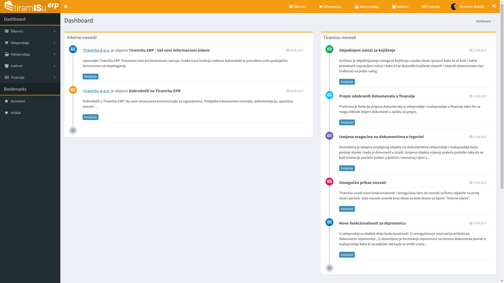Click the TiramISu ERP logo
The image size is (504, 283).
point(31,6)
